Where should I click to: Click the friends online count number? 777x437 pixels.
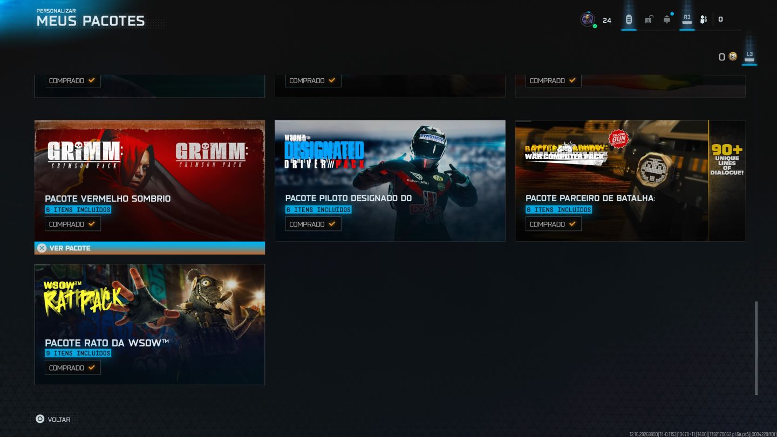click(720, 19)
